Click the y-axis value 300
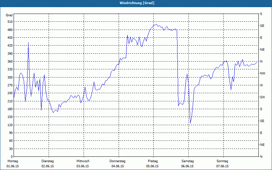 coord(10,78)
